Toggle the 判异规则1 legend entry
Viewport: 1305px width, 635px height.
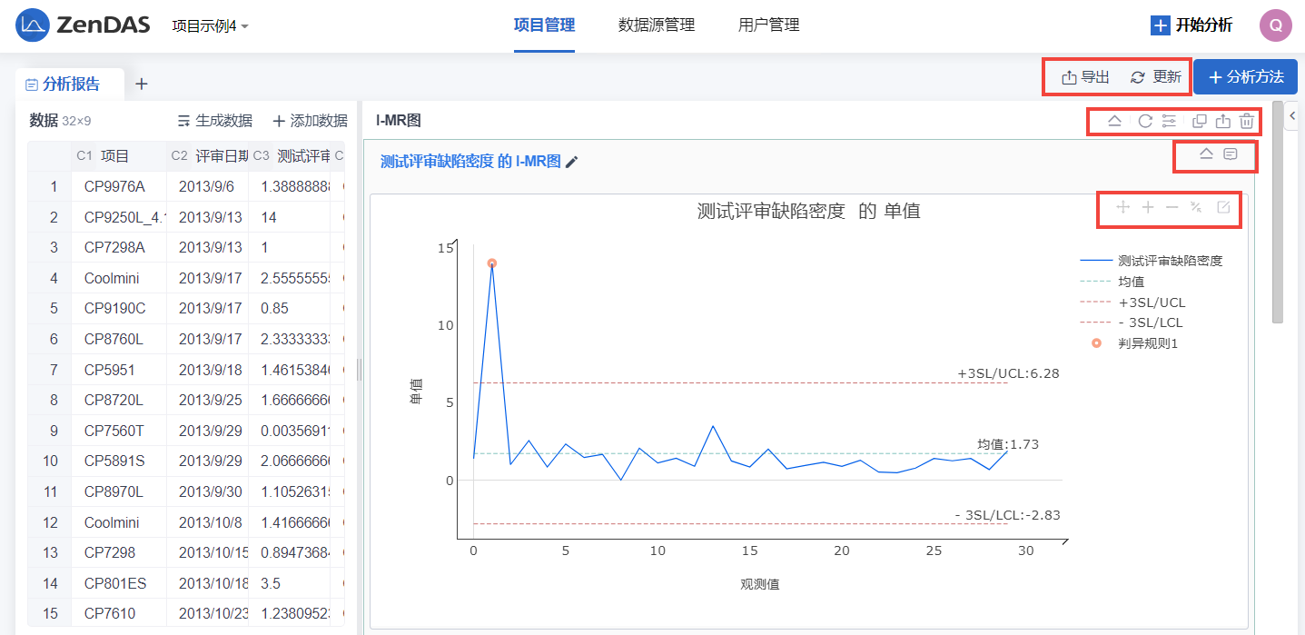tap(1147, 343)
